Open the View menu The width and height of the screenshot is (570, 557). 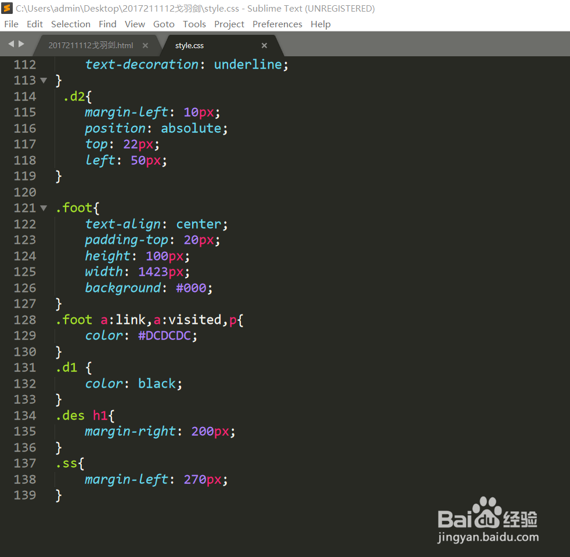coord(135,24)
